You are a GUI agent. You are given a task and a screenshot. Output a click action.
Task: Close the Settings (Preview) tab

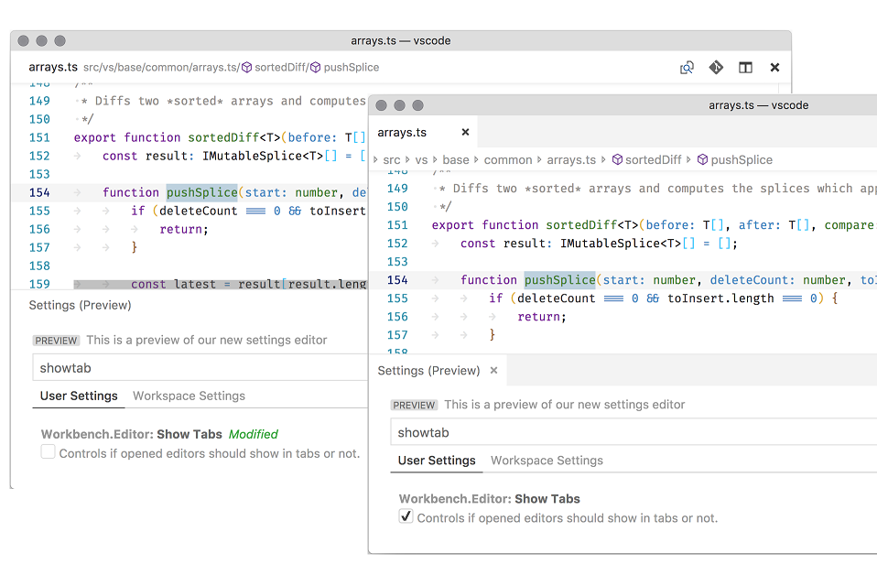click(493, 371)
